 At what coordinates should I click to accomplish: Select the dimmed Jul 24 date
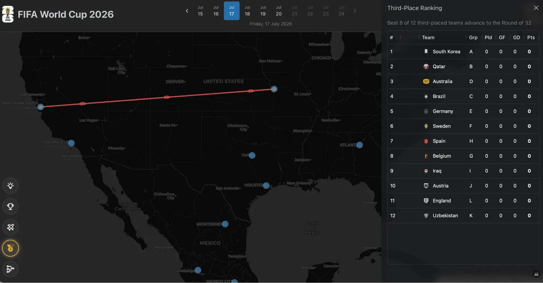[341, 11]
